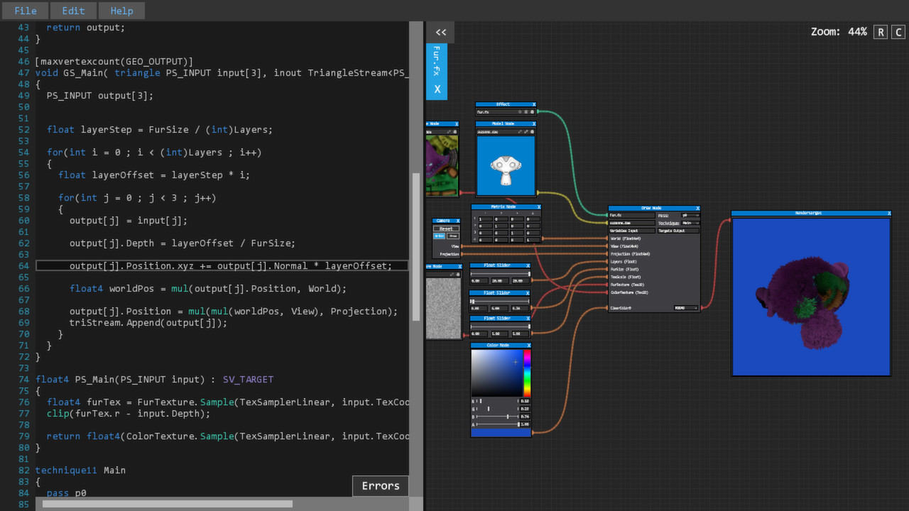The image size is (909, 511).
Task: Open the Pass dropdown showing p0
Action: pyautogui.click(x=690, y=215)
